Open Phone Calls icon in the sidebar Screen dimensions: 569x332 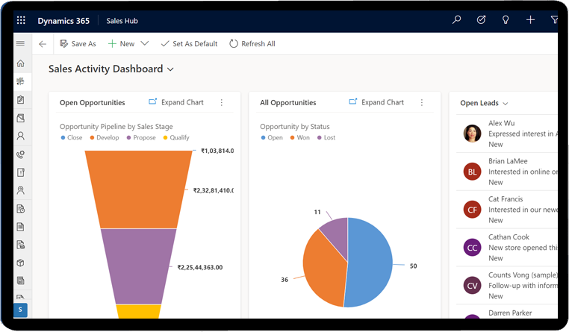21,155
